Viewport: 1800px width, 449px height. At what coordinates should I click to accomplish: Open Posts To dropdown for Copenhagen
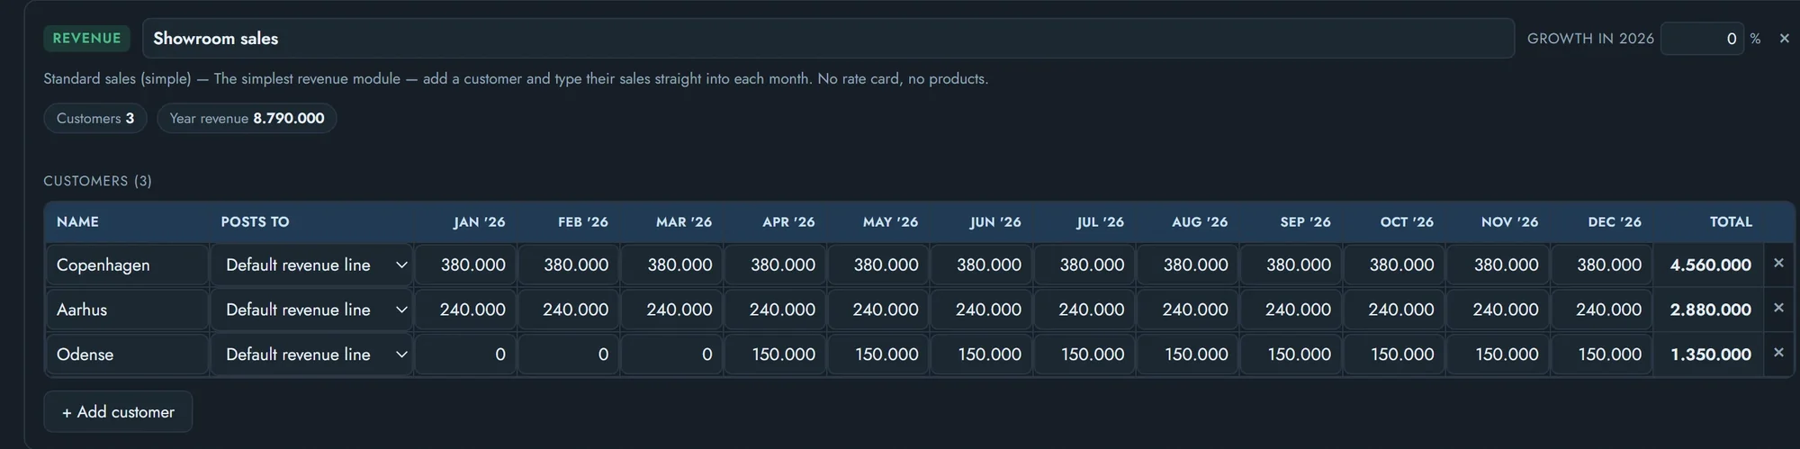coord(311,265)
